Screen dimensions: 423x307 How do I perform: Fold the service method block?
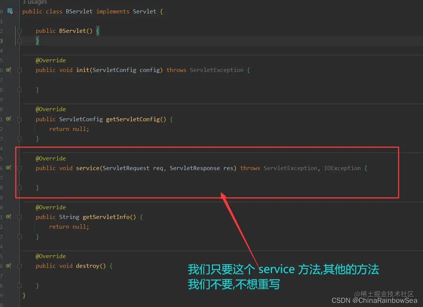click(19, 168)
